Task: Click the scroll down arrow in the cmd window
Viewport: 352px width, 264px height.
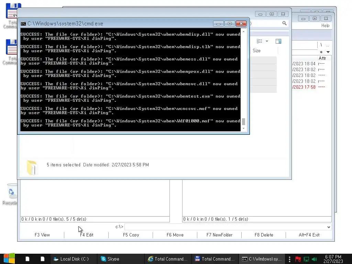Action: click(244, 129)
